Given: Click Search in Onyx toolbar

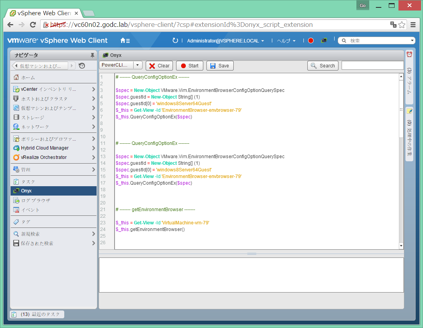Looking at the screenshot, I should tap(323, 65).
